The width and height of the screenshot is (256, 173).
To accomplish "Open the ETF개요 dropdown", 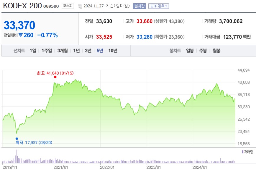I will pos(159,6).
